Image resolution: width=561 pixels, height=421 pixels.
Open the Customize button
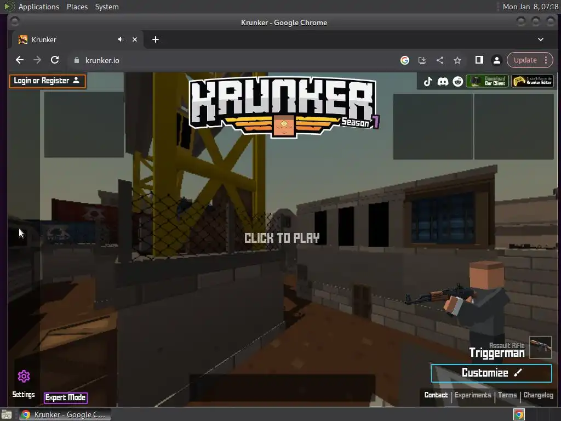(x=491, y=373)
